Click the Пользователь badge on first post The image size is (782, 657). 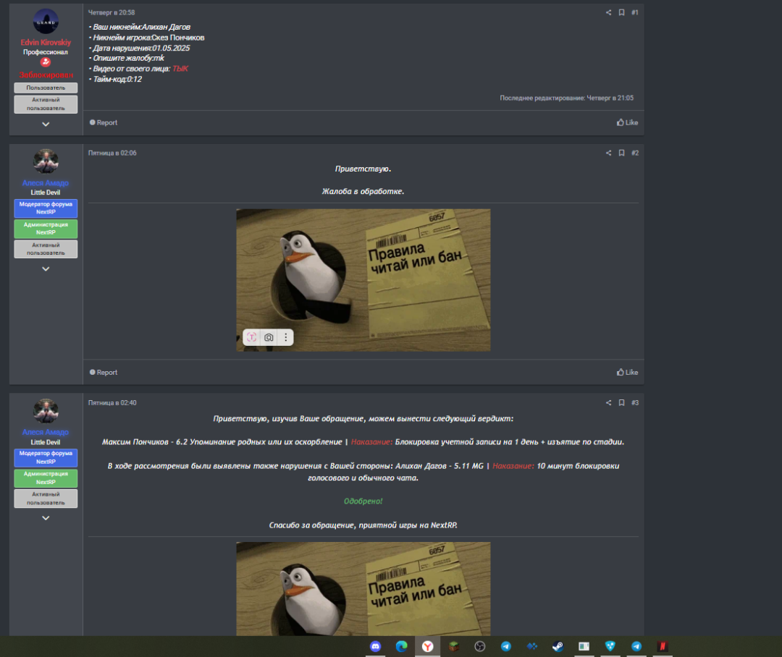point(46,88)
